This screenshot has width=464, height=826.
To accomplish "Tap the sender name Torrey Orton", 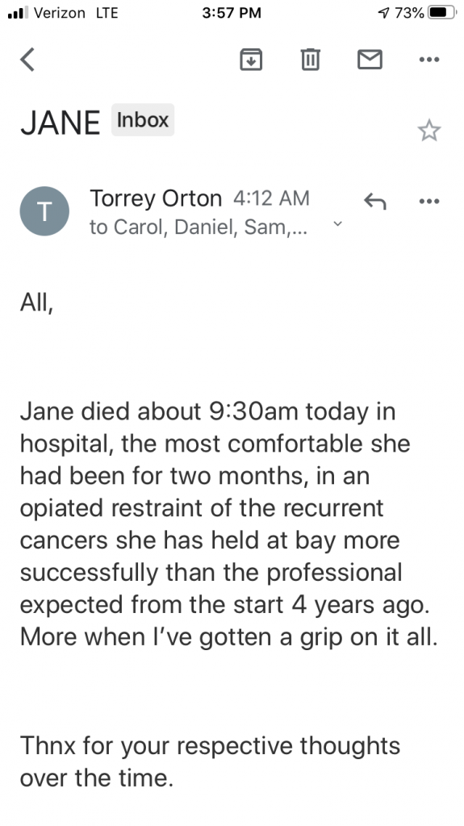I will (x=156, y=198).
